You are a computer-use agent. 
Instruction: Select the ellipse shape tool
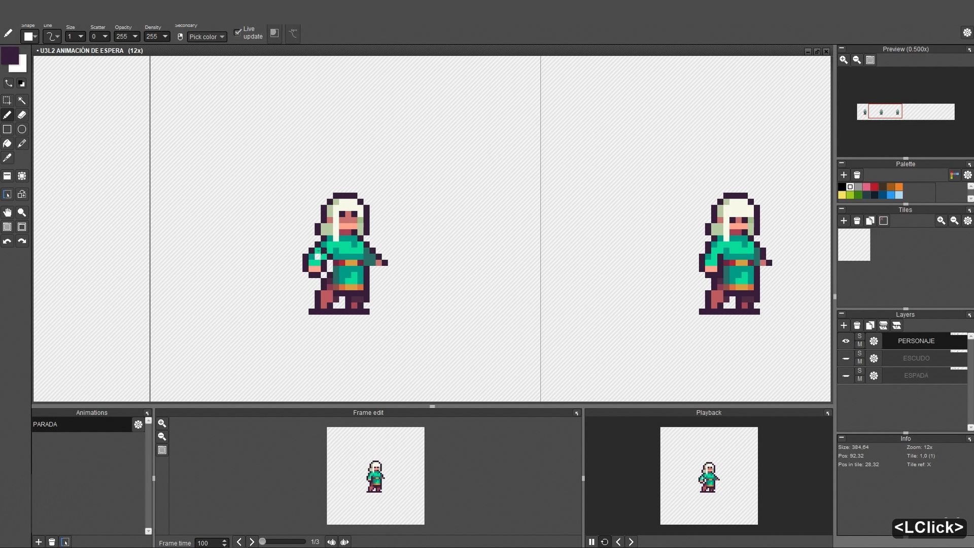pyautogui.click(x=22, y=129)
